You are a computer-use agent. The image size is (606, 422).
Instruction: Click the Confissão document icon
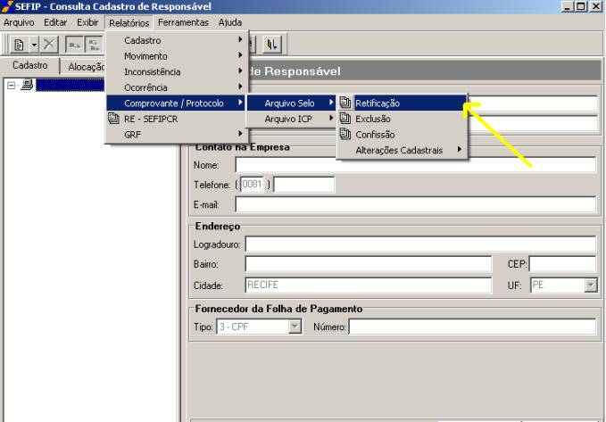pyautogui.click(x=345, y=135)
